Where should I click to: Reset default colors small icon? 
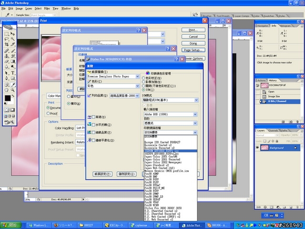5,104
